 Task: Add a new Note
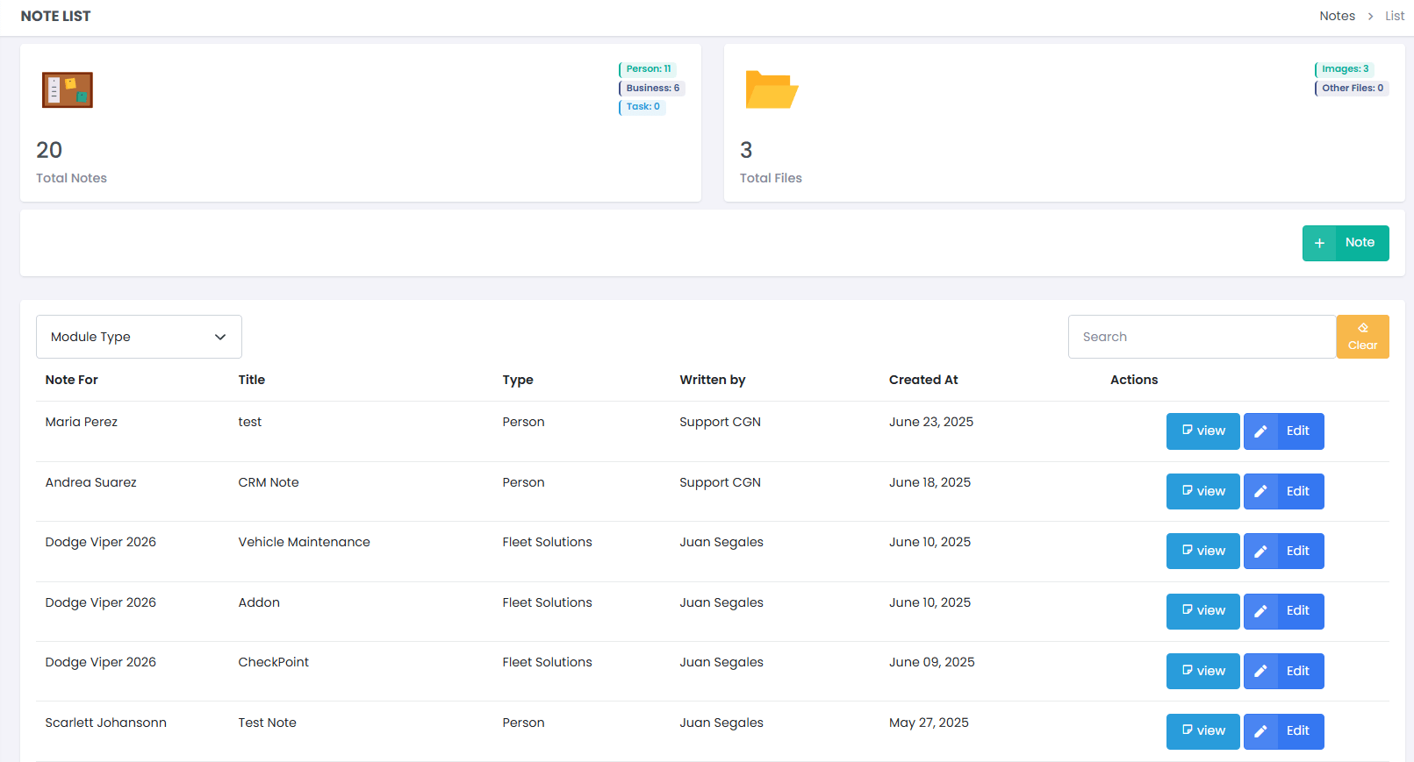pos(1346,243)
